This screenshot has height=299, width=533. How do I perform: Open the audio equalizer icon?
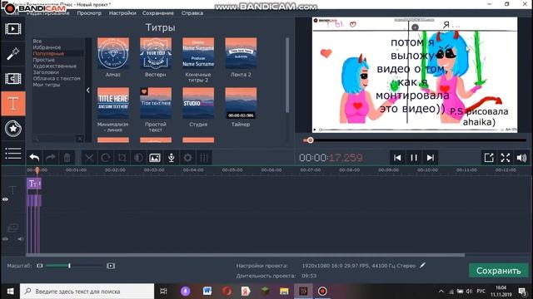[x=204, y=158]
